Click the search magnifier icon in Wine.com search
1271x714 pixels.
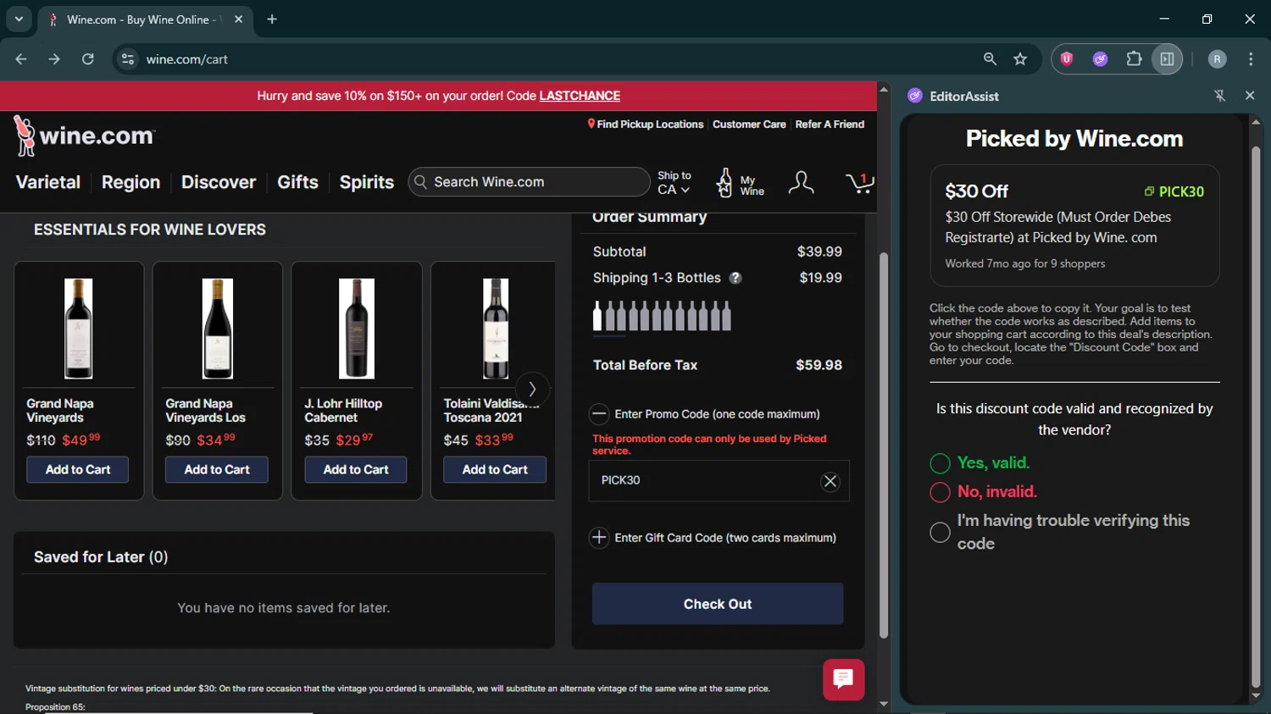tap(420, 182)
